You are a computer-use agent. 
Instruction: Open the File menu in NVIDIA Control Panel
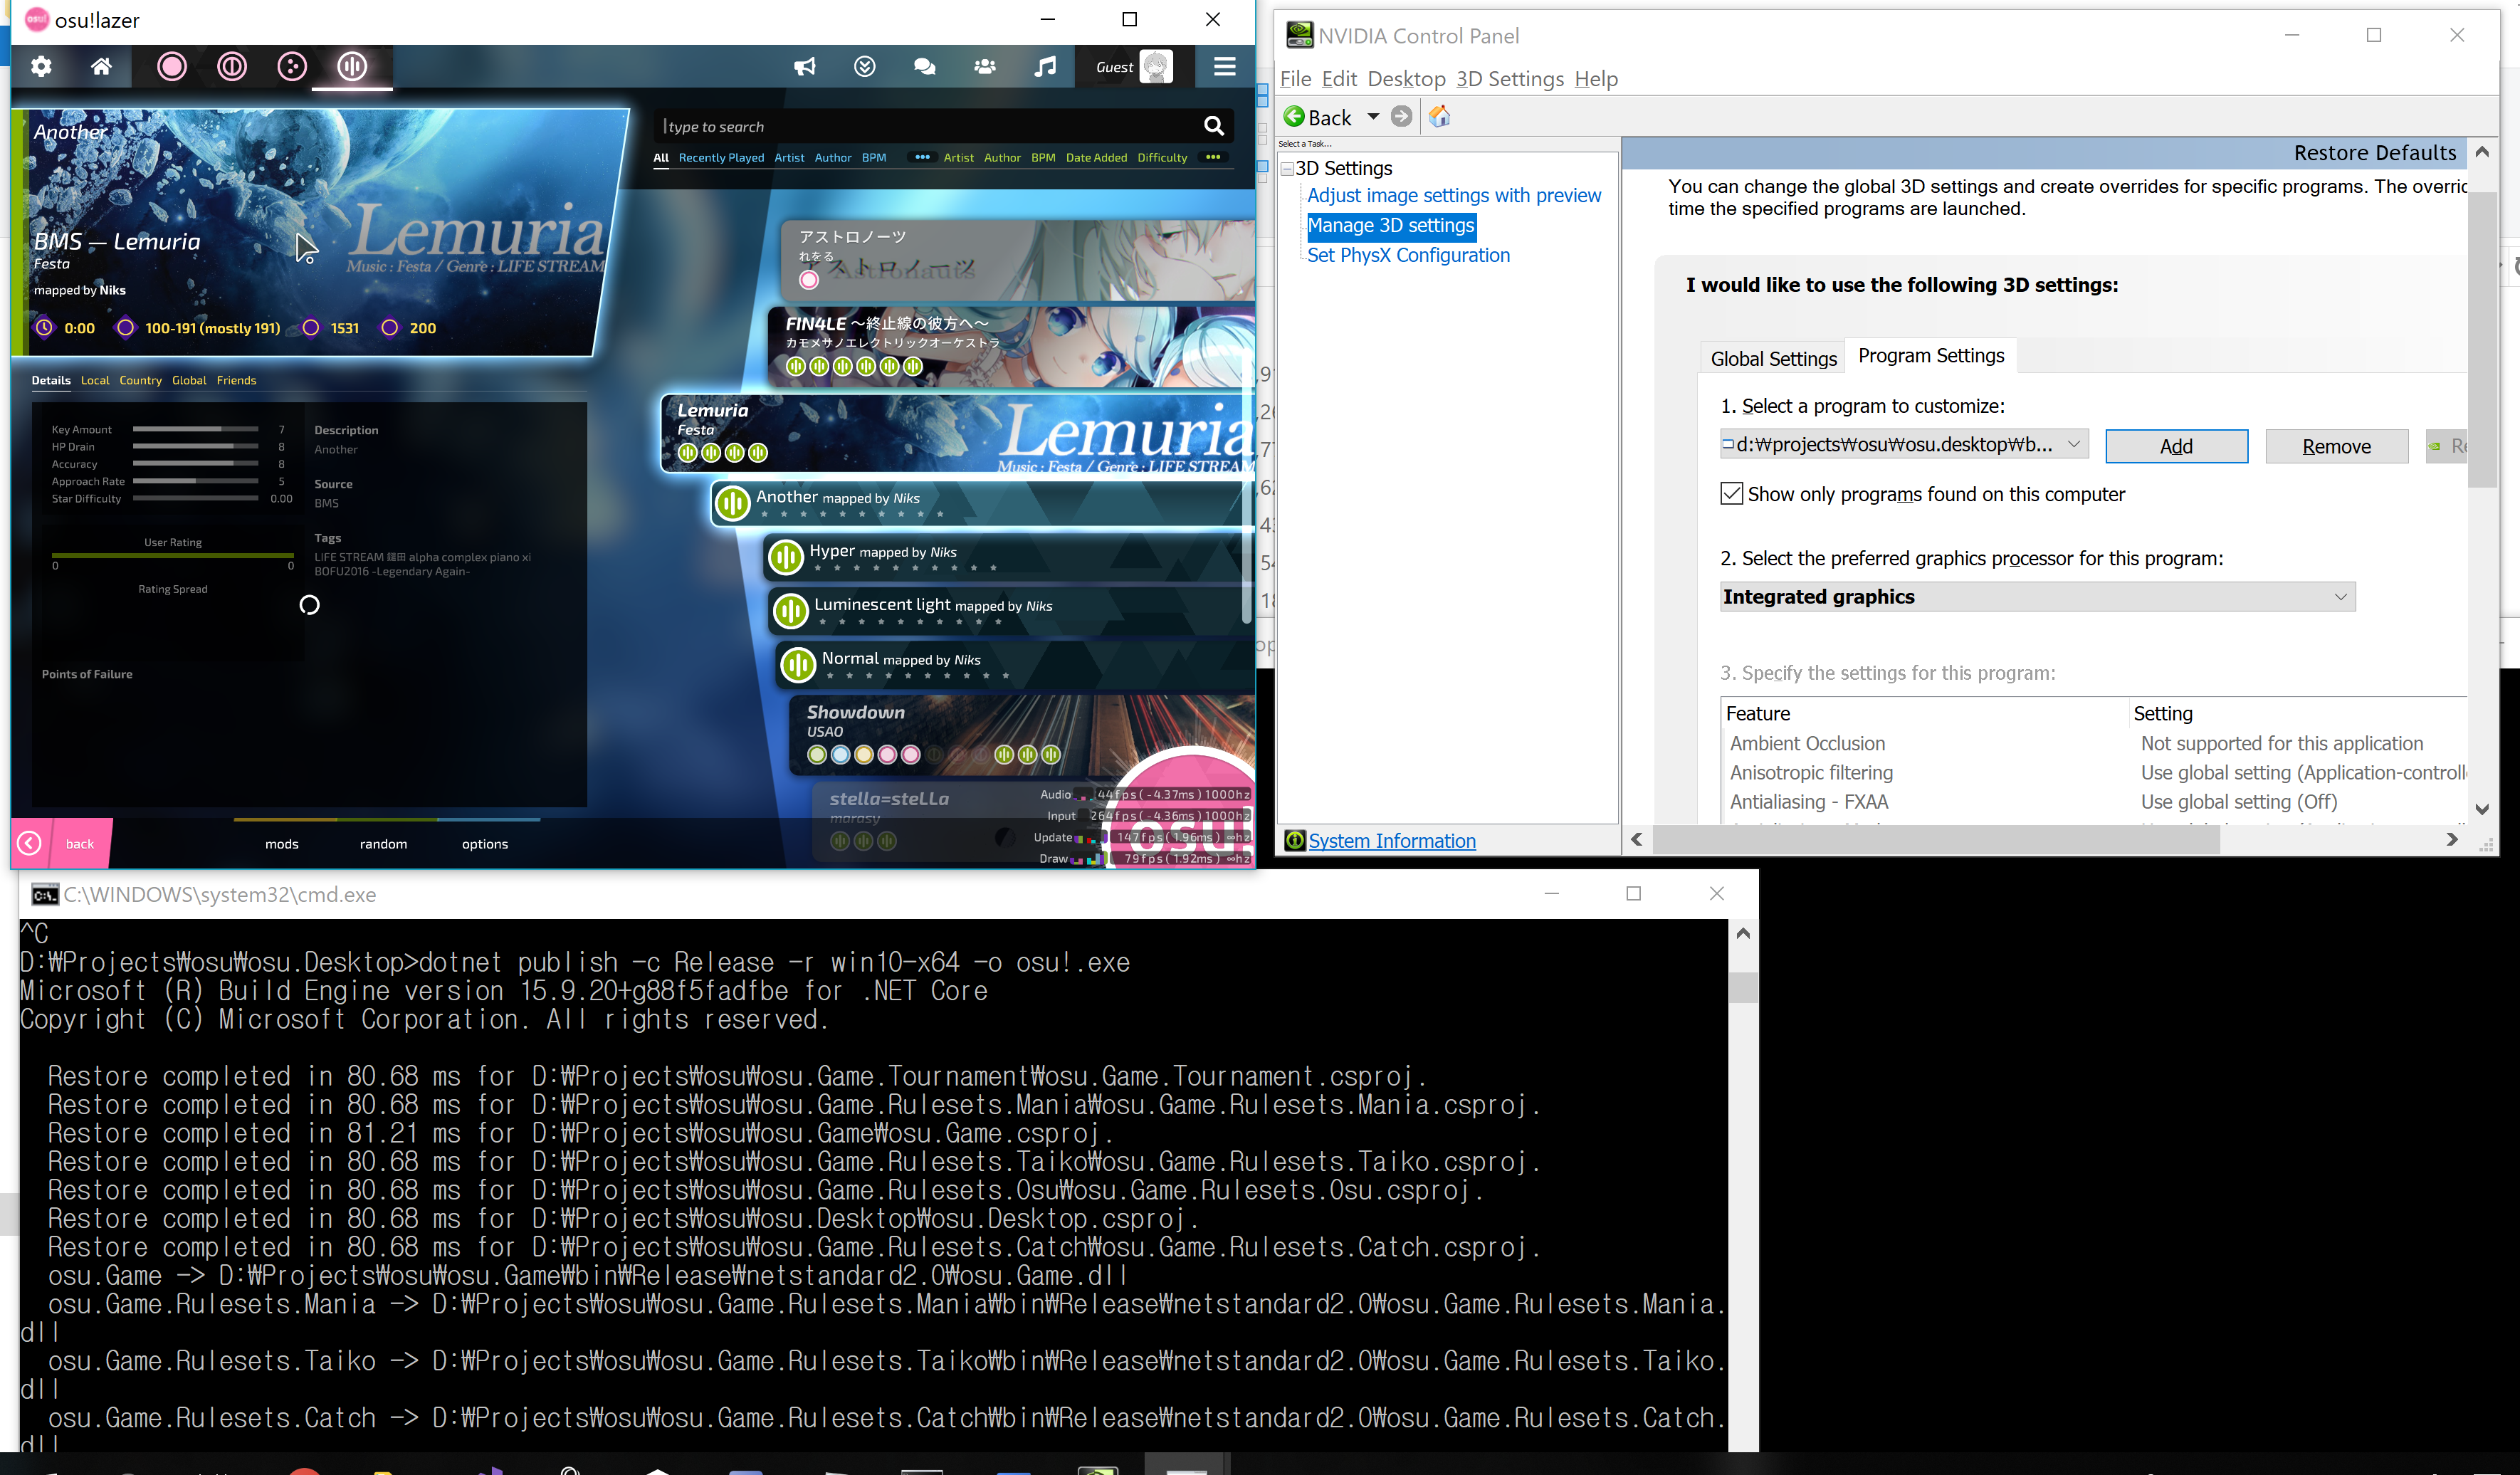(1296, 79)
